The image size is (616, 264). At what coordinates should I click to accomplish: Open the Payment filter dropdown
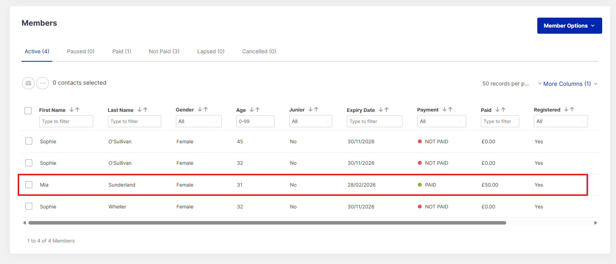441,121
